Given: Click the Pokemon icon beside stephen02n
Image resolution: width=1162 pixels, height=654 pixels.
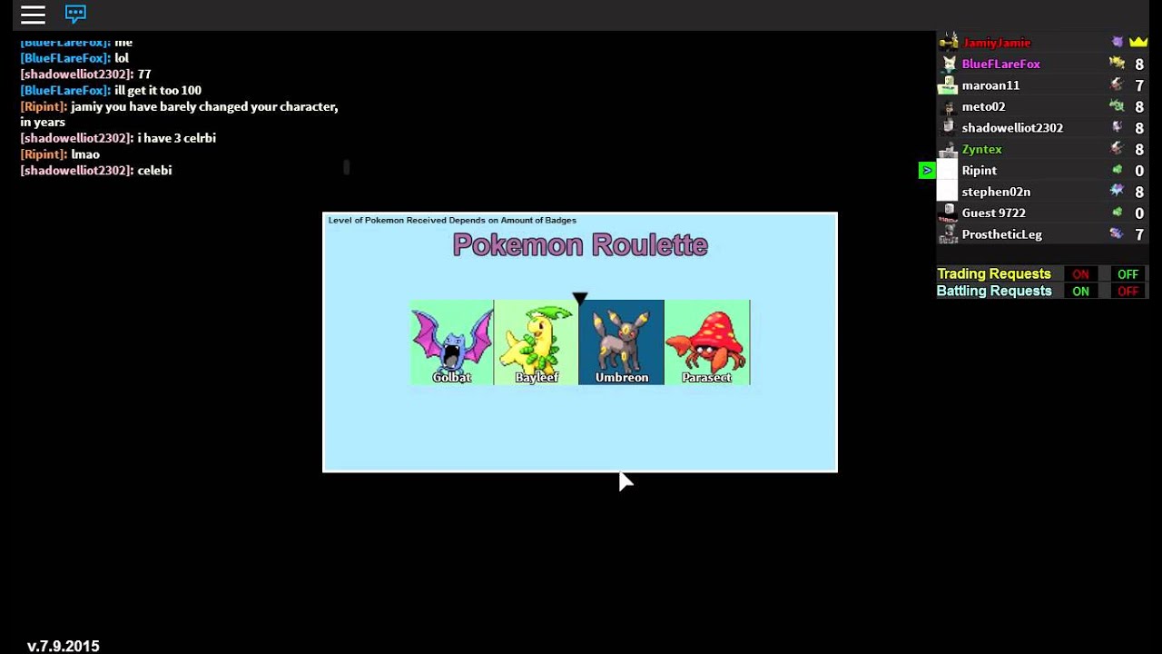Looking at the screenshot, I should click(x=1117, y=192).
